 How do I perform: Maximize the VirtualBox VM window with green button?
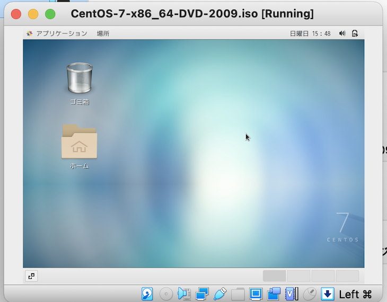coord(50,14)
